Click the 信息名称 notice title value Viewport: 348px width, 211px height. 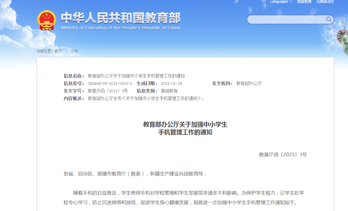136,76
